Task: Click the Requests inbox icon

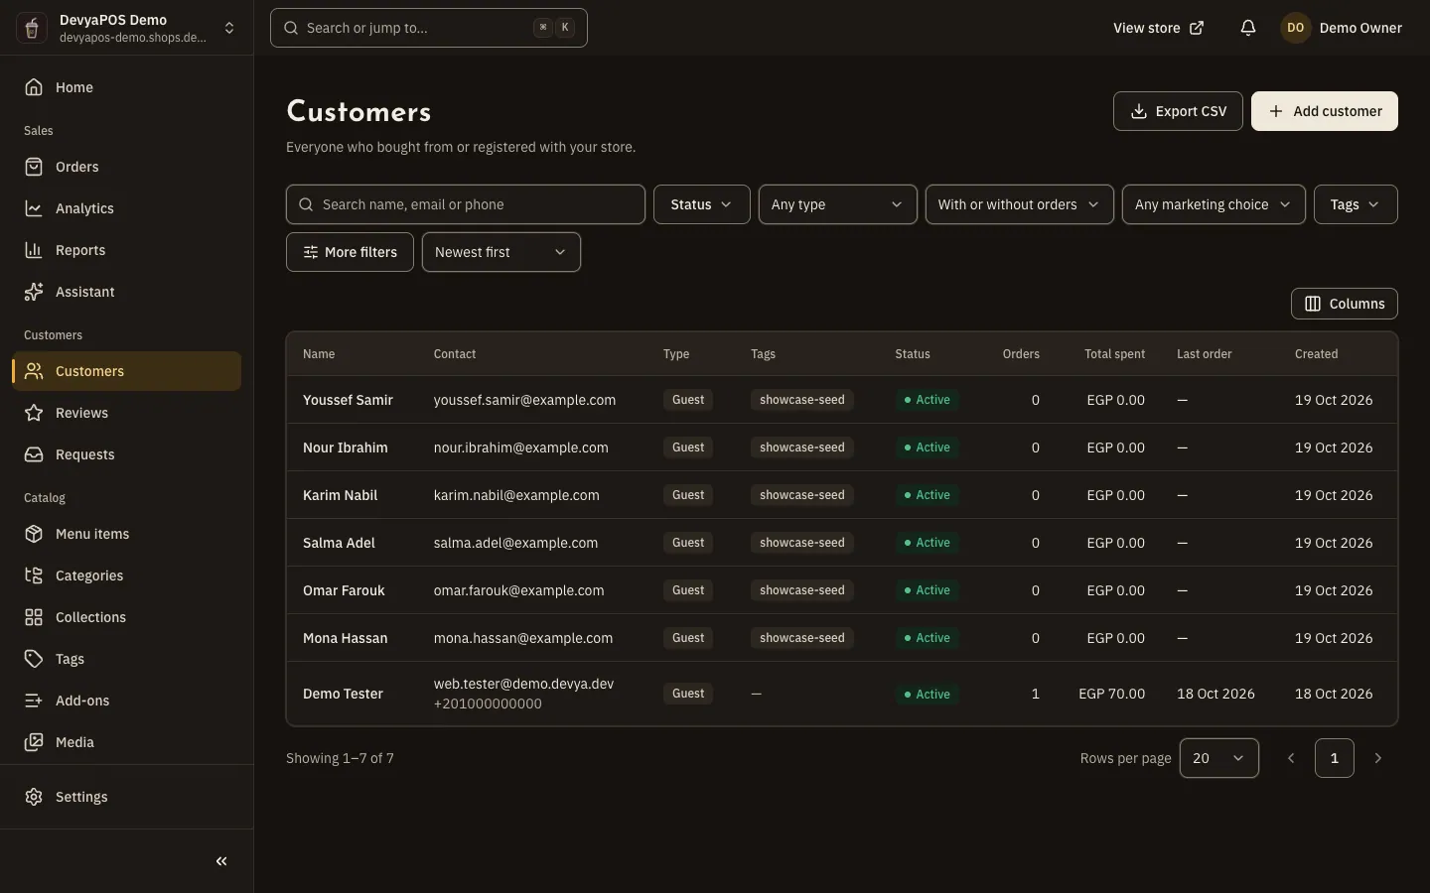Action: tap(34, 454)
